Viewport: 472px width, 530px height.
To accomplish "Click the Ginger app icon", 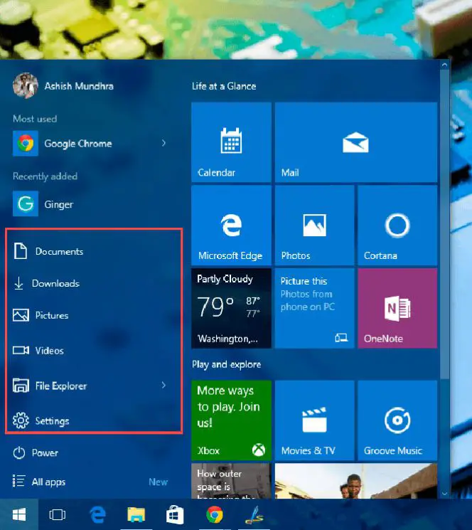I will 26,204.
